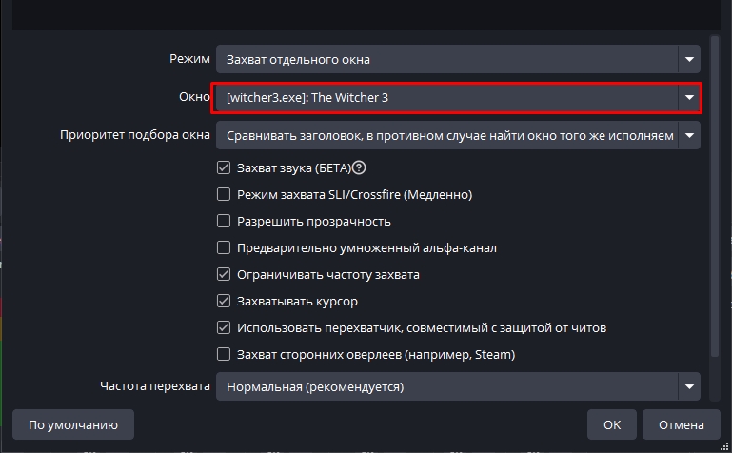Expand the Частота перехвата dropdown
732x453 pixels.
click(689, 386)
